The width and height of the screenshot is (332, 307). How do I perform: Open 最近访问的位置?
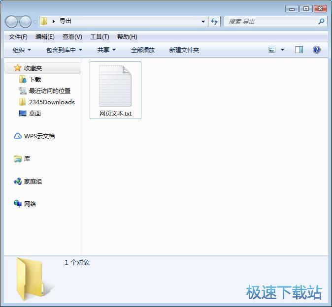point(50,91)
